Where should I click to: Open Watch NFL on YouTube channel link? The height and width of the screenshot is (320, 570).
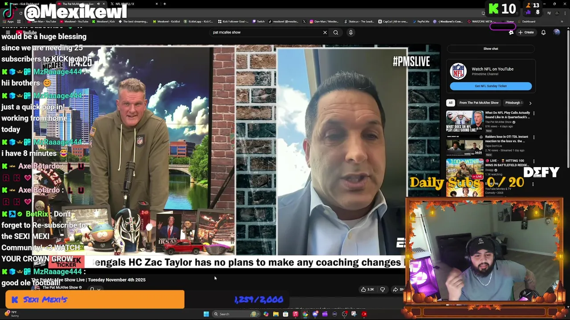click(x=493, y=69)
